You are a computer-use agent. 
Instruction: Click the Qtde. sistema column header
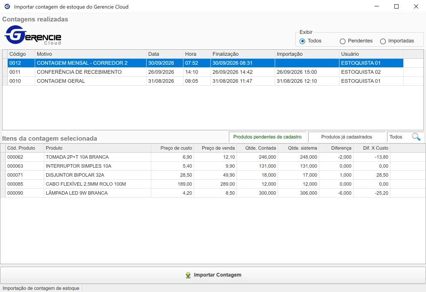click(298, 148)
